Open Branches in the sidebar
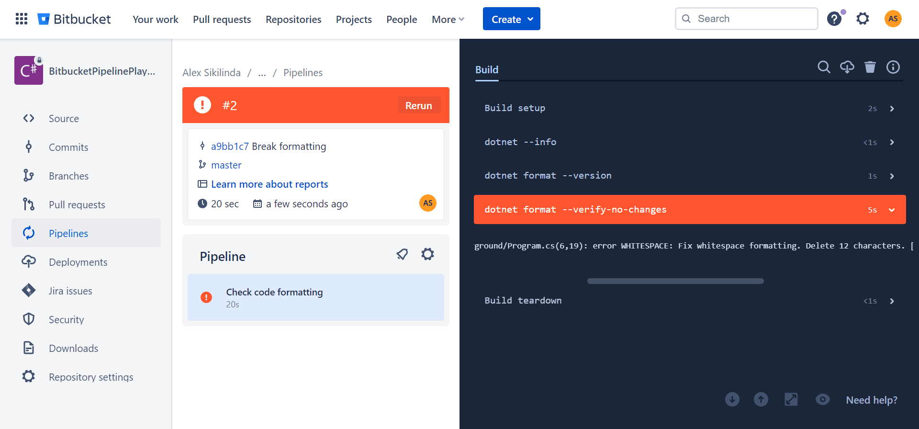Screen dimensions: 919x429 [x=86, y=176]
